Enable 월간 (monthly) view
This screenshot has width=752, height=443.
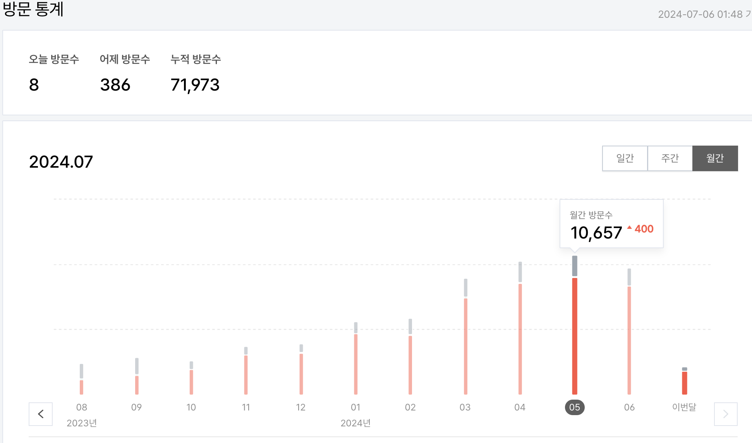tap(715, 158)
